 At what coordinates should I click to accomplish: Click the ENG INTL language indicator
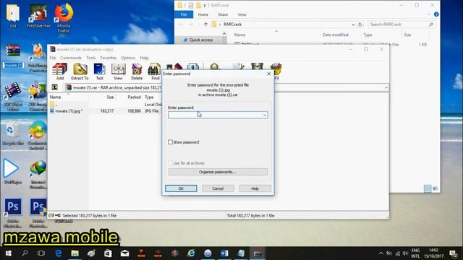[415, 253]
